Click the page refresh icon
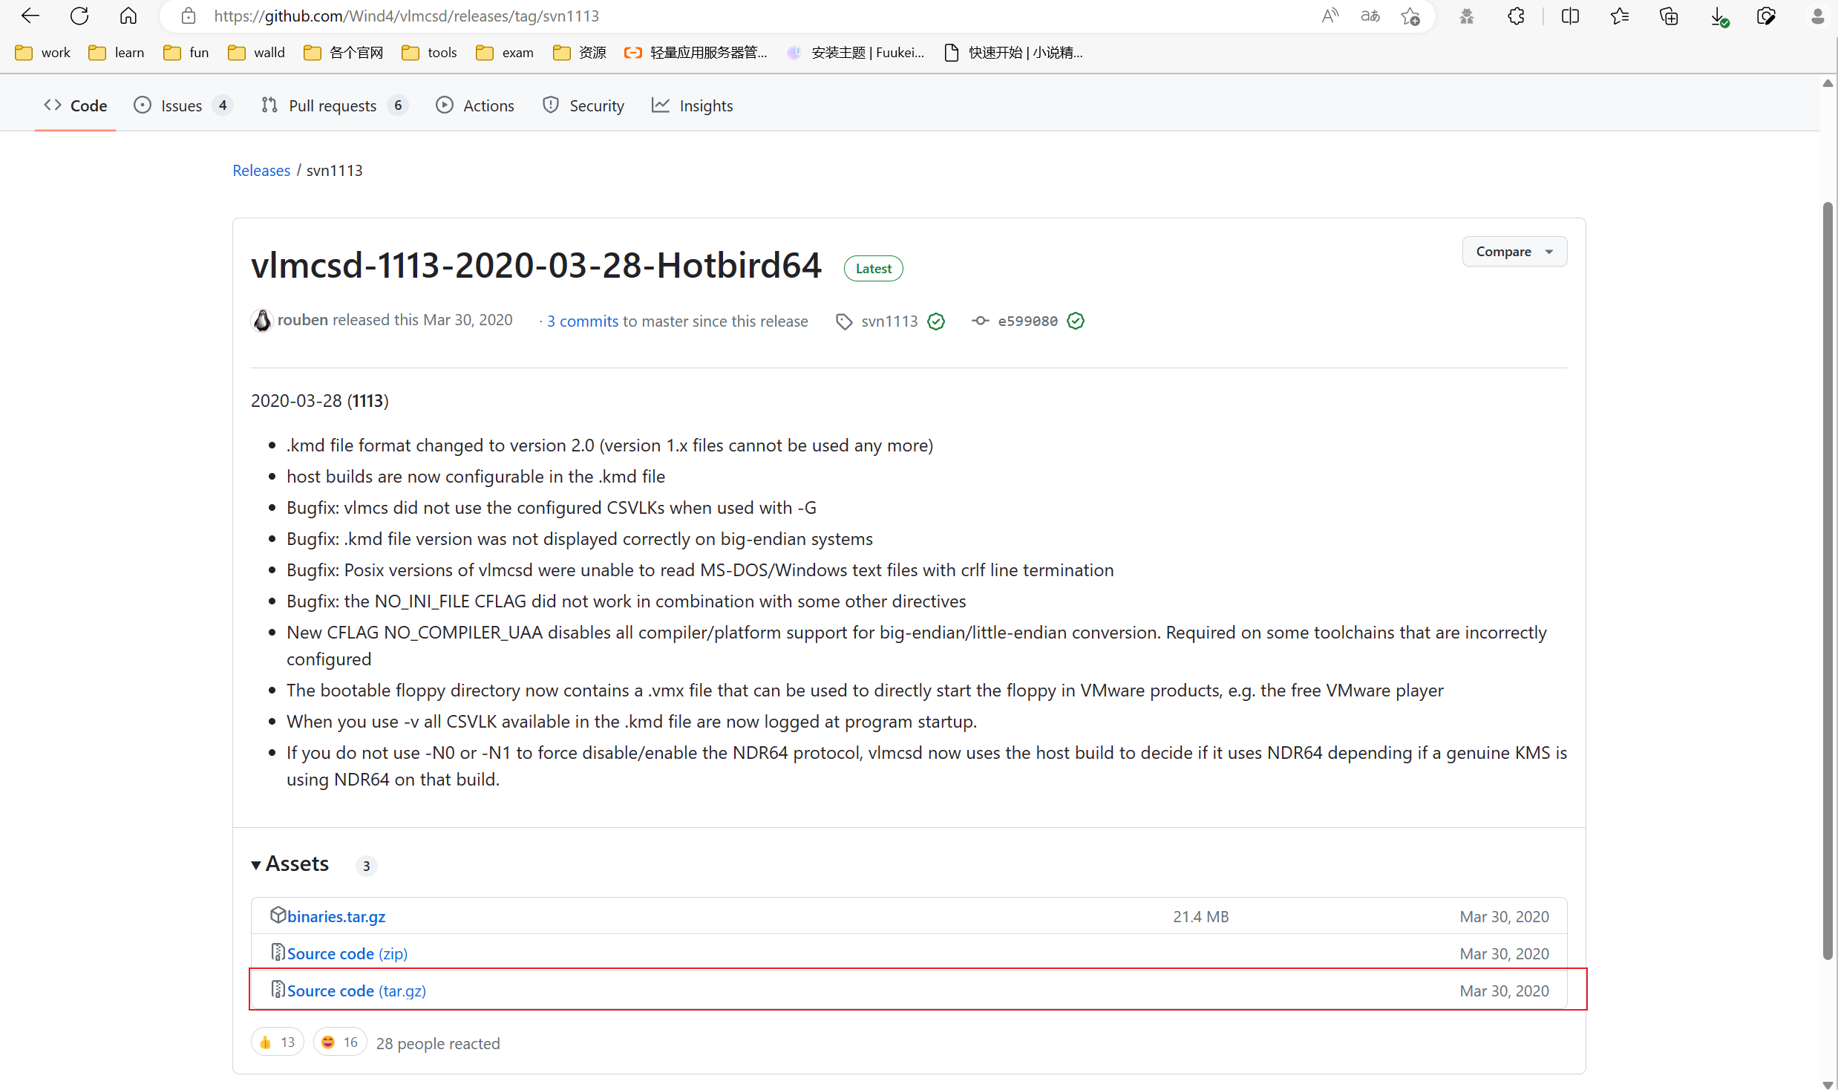The image size is (1838, 1090). (x=79, y=16)
